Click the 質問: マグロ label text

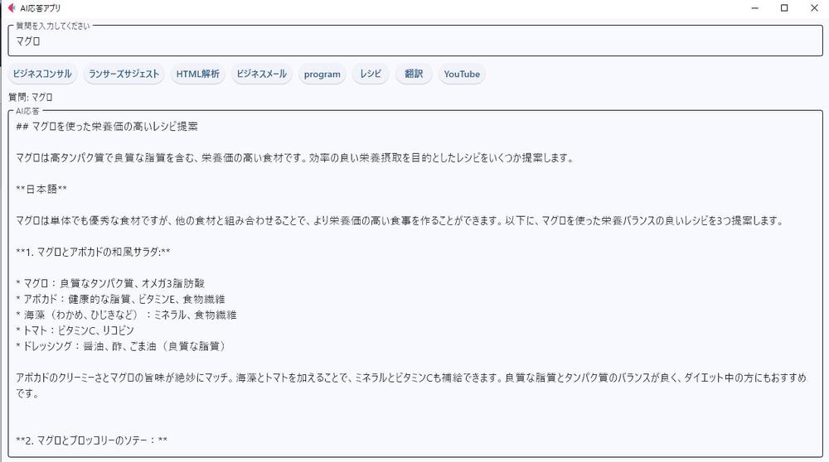pos(30,97)
